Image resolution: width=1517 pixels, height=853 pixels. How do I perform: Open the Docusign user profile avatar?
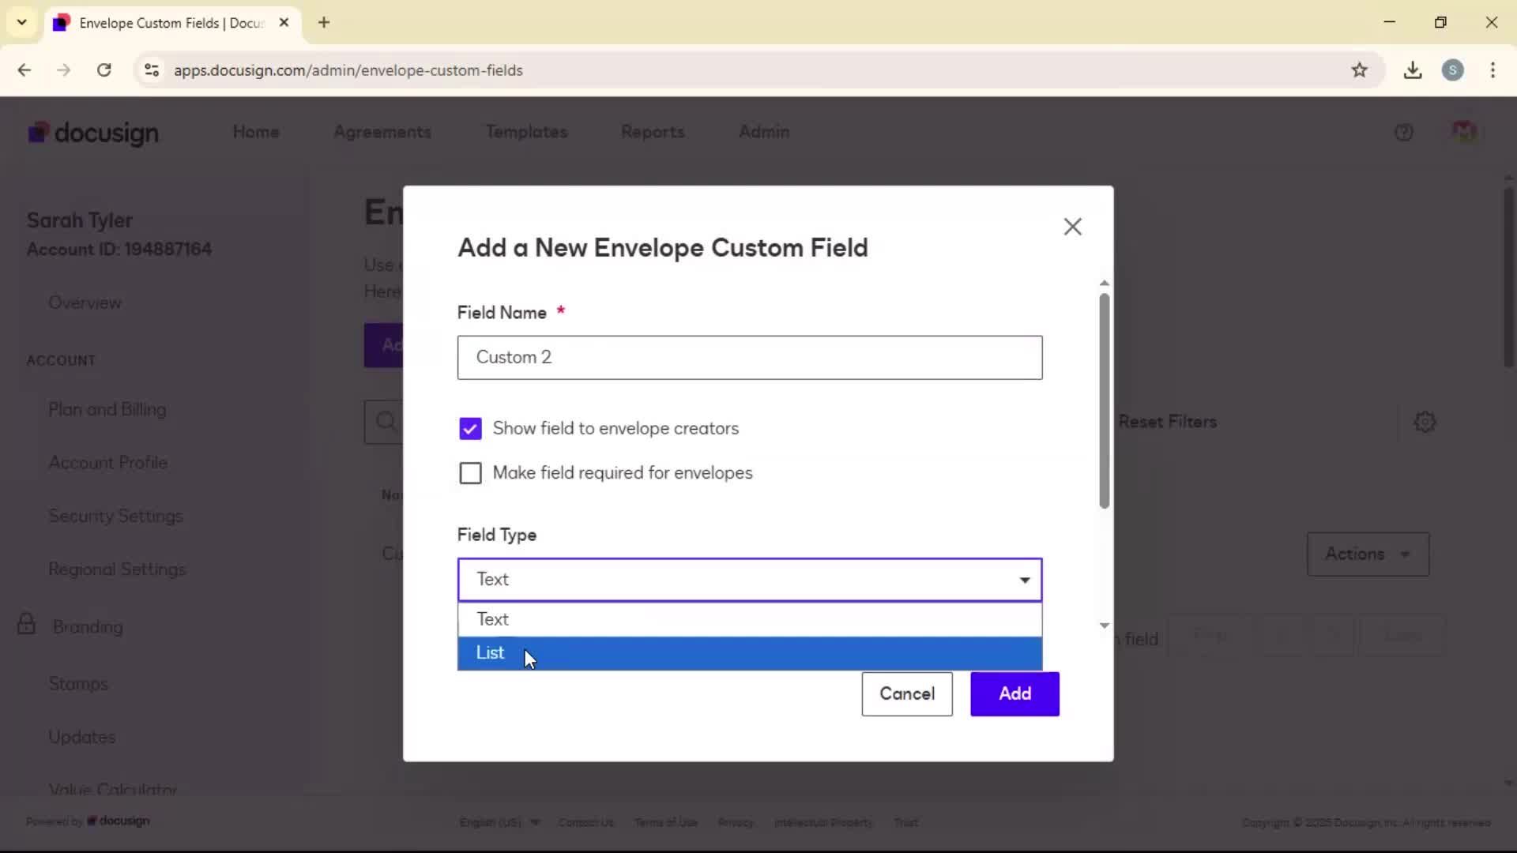click(x=1464, y=131)
